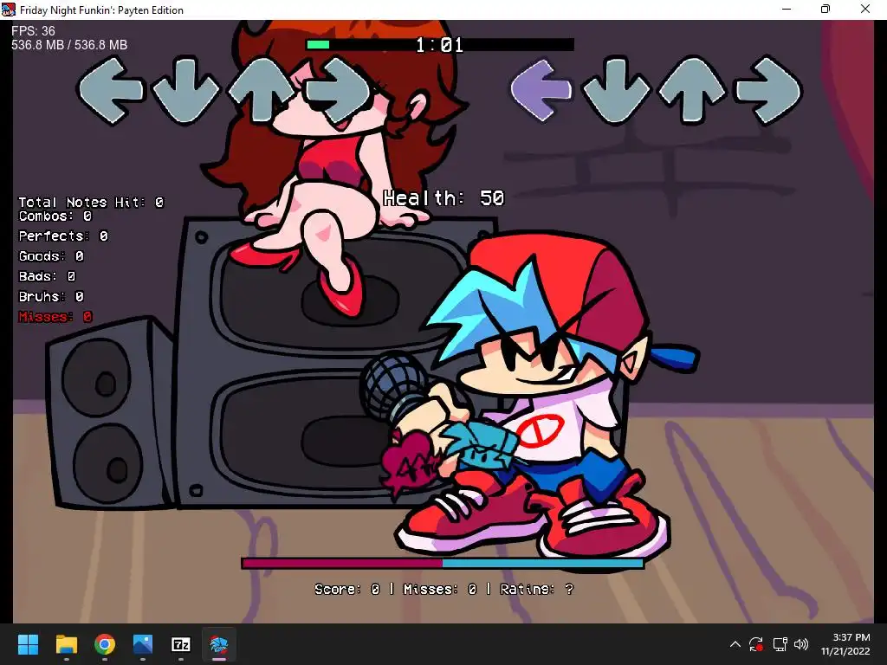Screen dimensions: 887x665
Task: Click the red Misses: 0 counter
Action: point(55,317)
